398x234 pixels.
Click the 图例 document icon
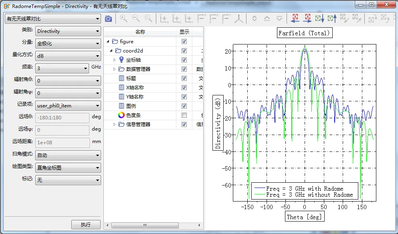tap(121, 106)
